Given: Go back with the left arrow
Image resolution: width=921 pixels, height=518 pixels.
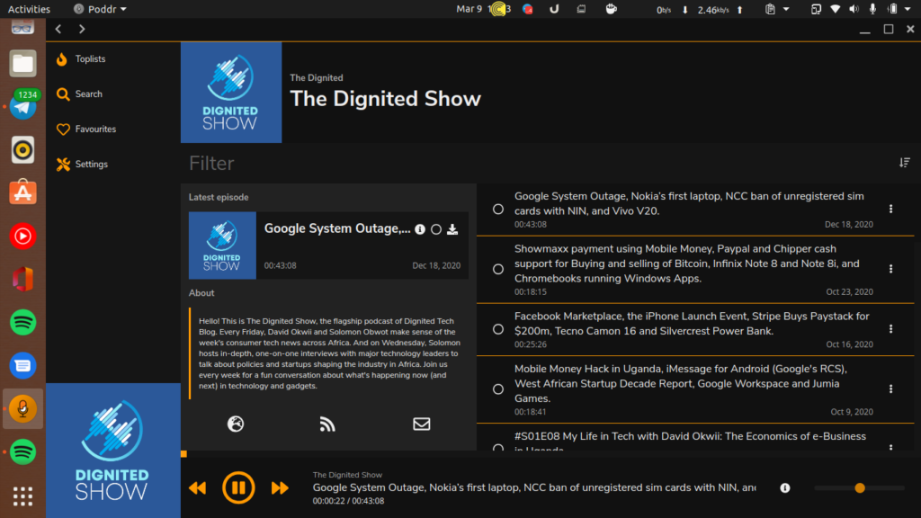Looking at the screenshot, I should point(58,29).
